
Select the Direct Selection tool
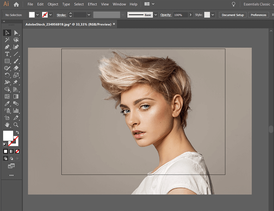pyautogui.click(x=16, y=33)
